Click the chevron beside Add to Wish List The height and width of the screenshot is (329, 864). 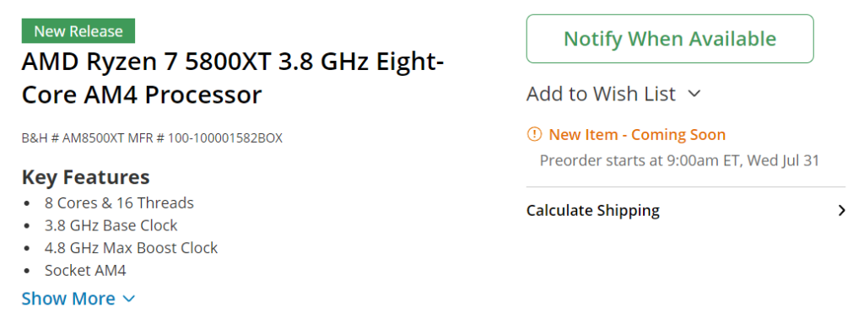pyautogui.click(x=694, y=94)
